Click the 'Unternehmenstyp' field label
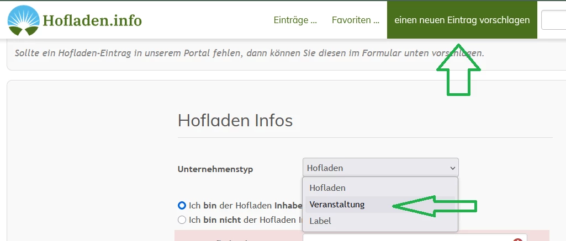 click(215, 169)
